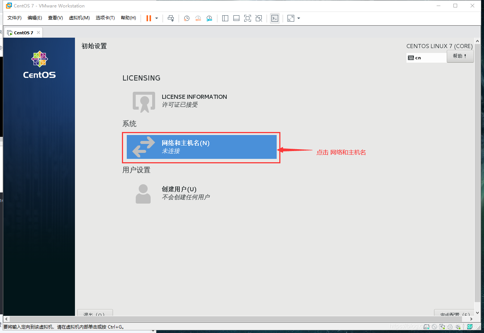This screenshot has width=484, height=333.
Task: Click the vertical scrollbar up arrow
Action: tap(477, 41)
